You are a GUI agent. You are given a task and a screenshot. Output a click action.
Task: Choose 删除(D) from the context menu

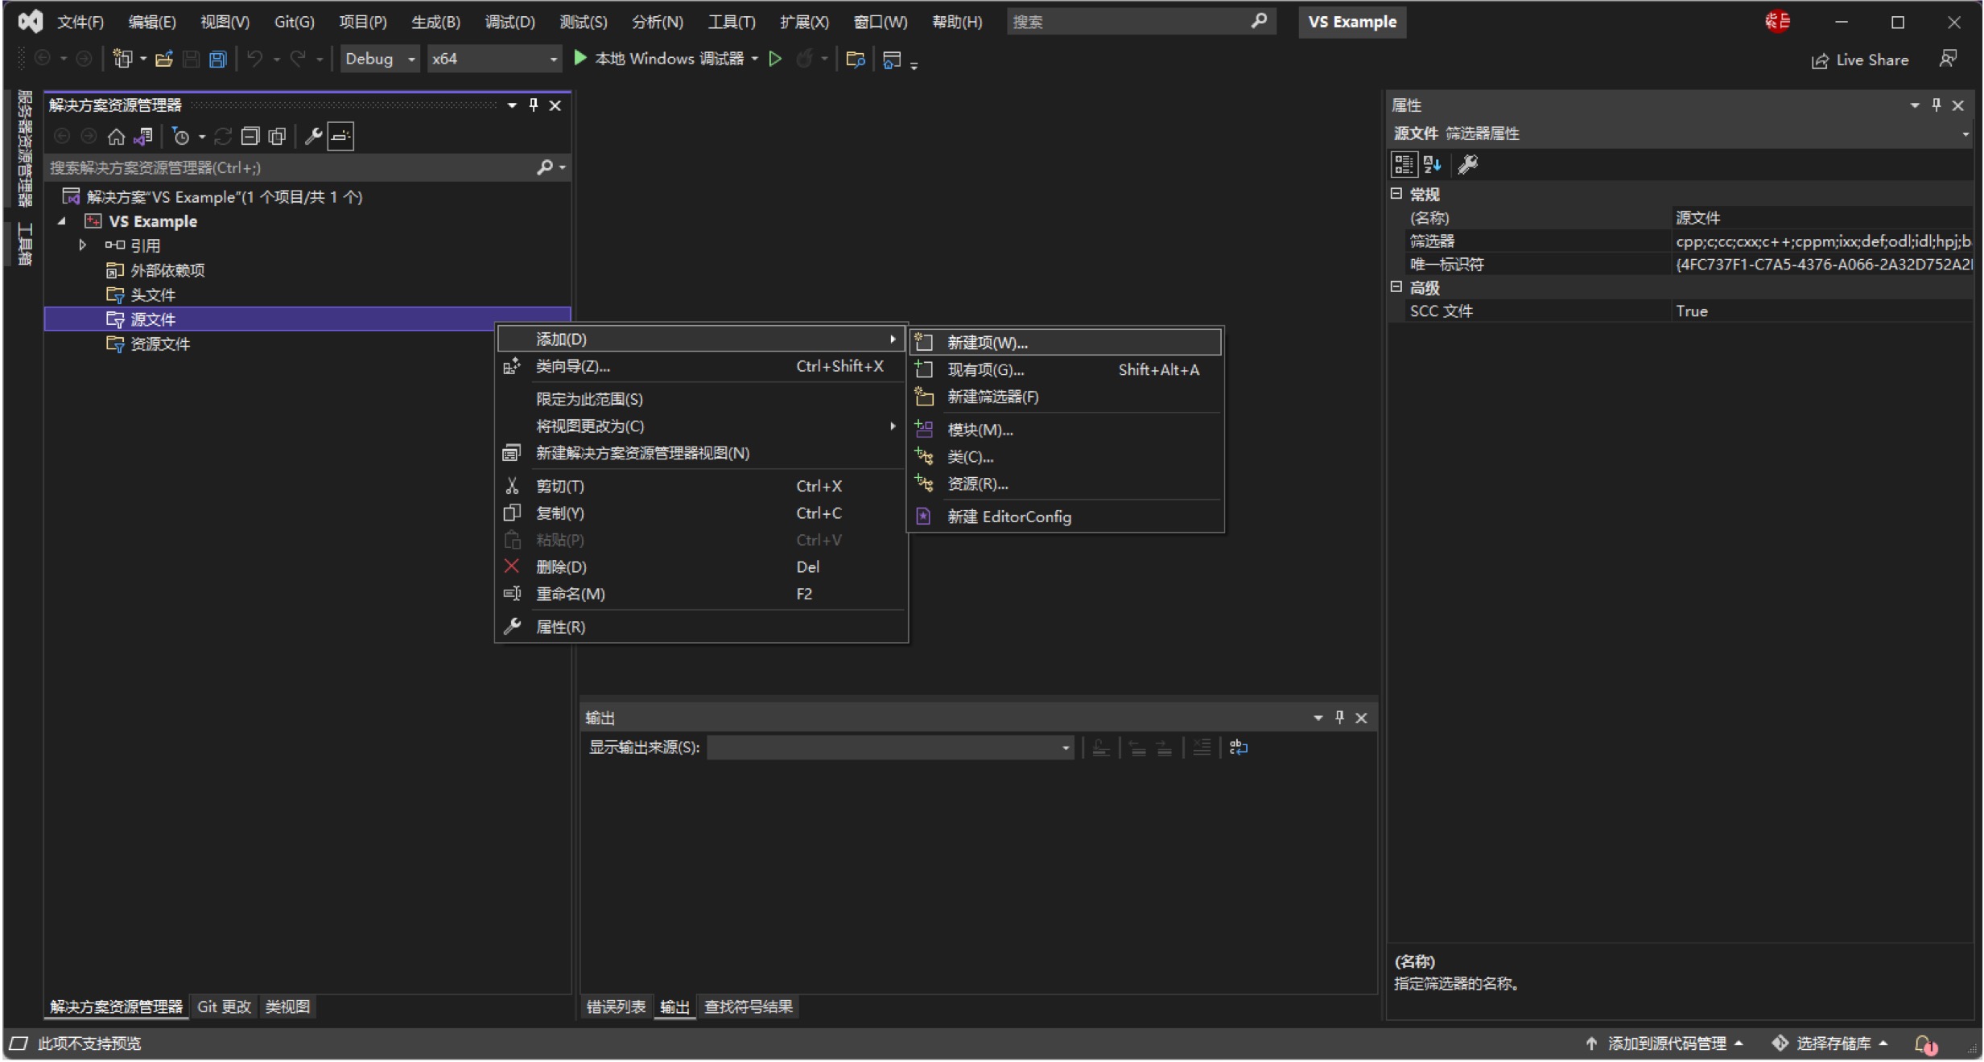click(701, 567)
